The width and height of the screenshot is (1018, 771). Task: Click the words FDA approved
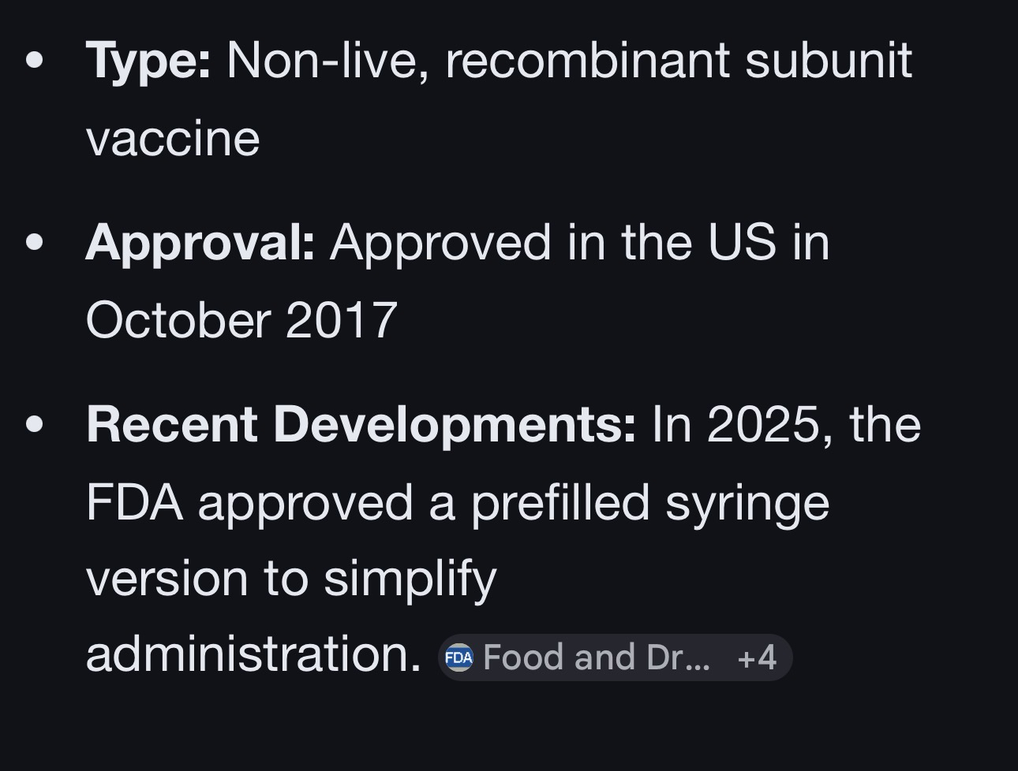[x=249, y=501]
